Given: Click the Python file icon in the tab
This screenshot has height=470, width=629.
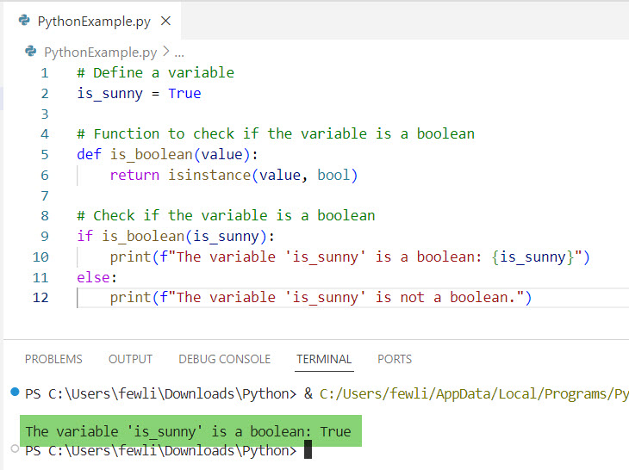Looking at the screenshot, I should (24, 20).
